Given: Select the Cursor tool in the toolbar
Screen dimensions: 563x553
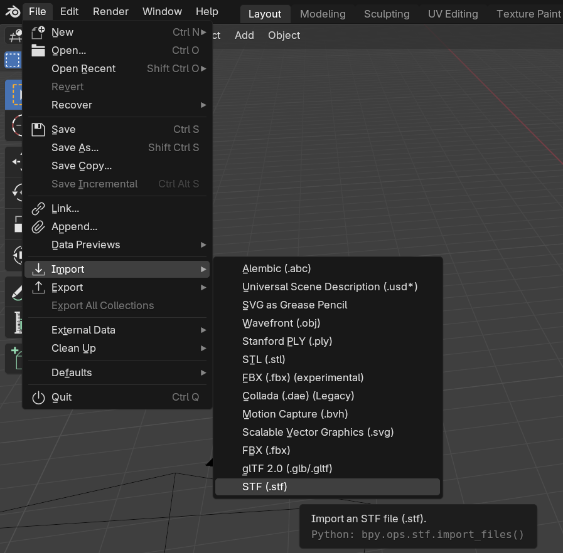Looking at the screenshot, I should 14,125.
